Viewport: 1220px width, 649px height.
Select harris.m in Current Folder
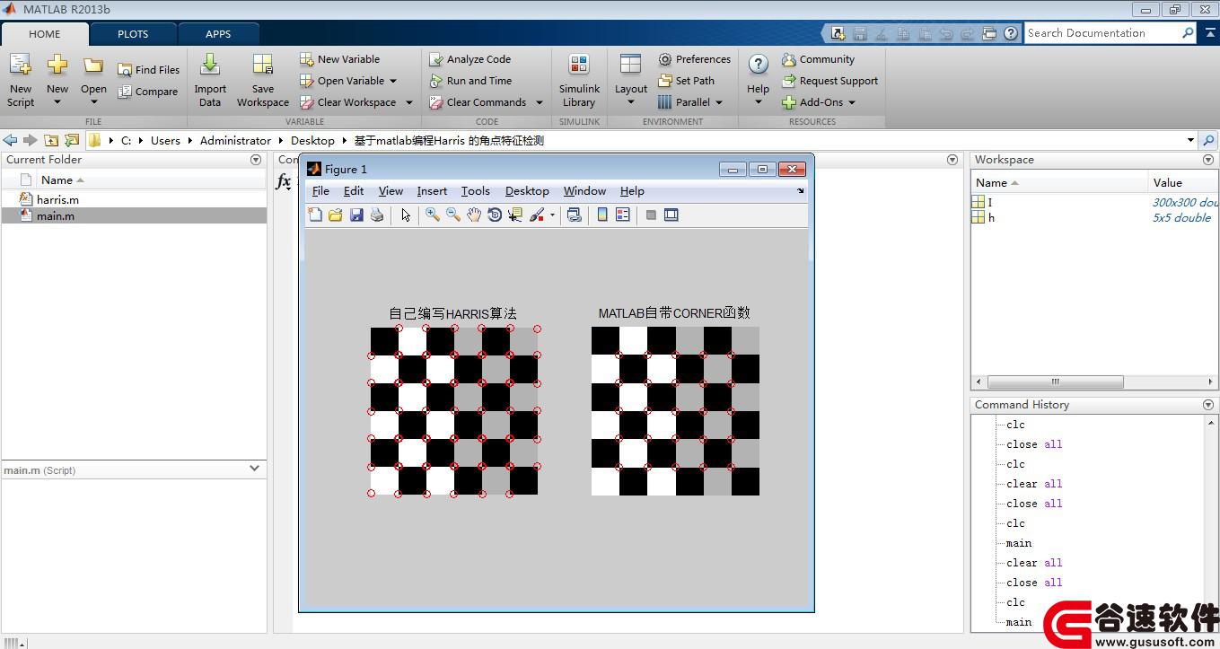(x=135, y=199)
